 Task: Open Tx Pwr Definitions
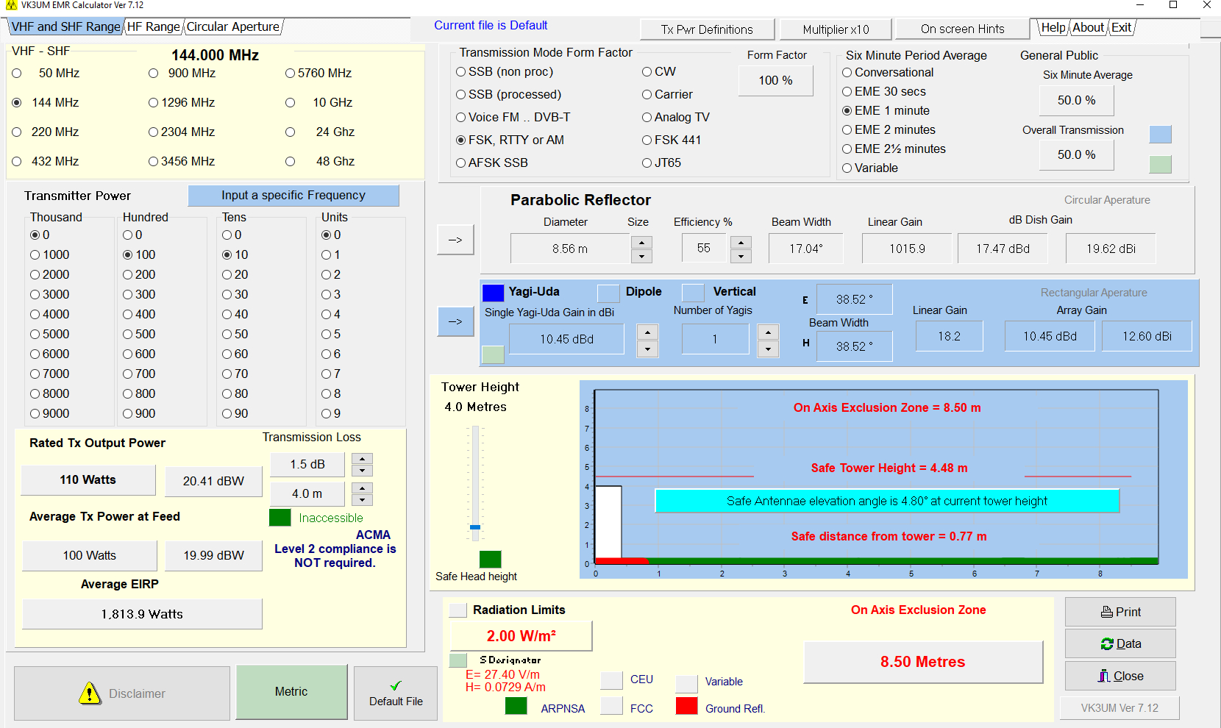(x=706, y=29)
